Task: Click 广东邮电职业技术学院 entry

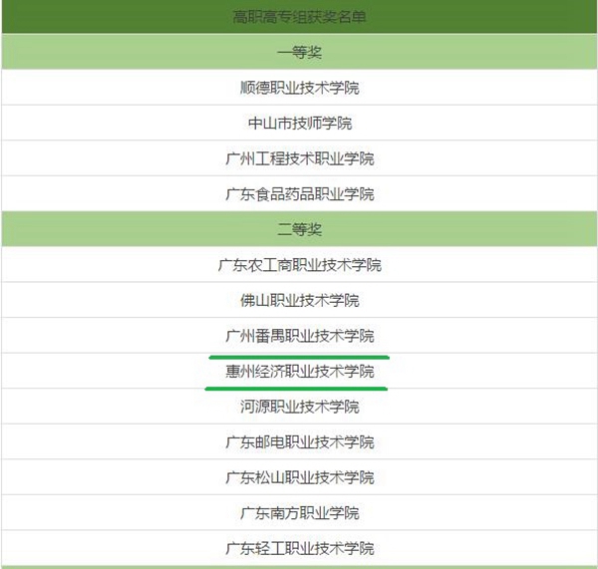Action: 299,442
